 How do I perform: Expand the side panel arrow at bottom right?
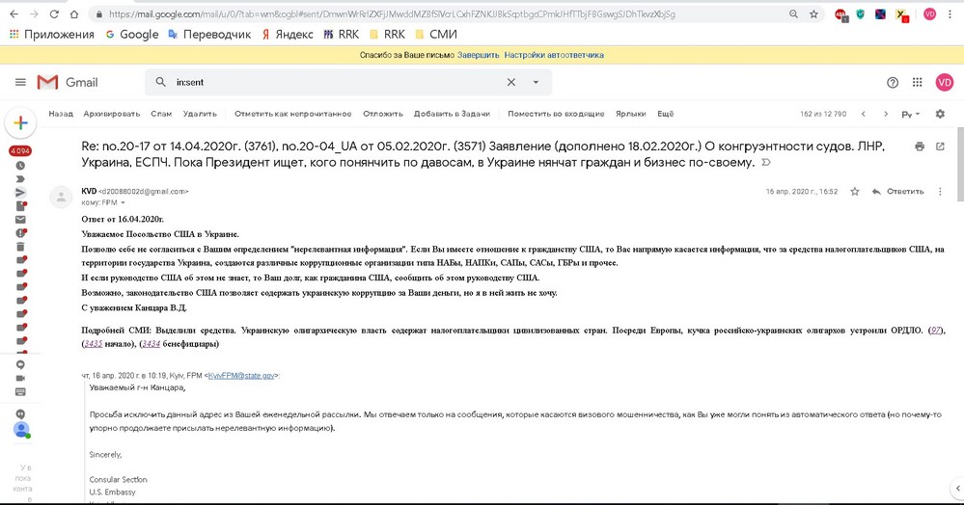[x=958, y=489]
